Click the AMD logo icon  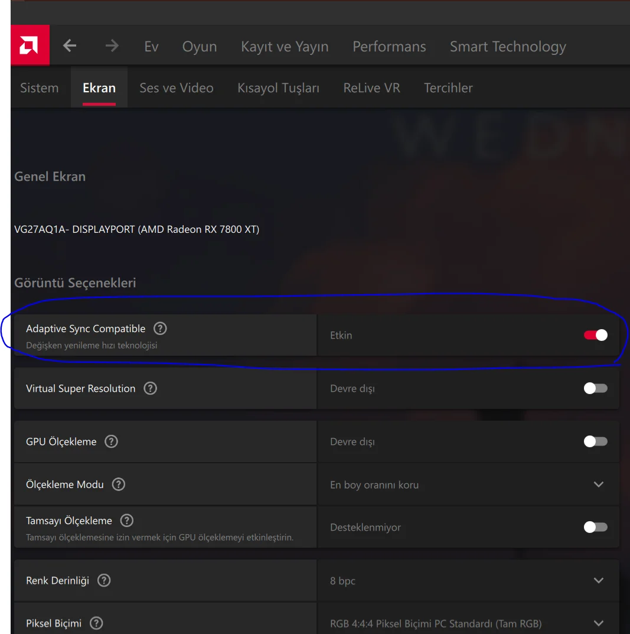click(30, 45)
